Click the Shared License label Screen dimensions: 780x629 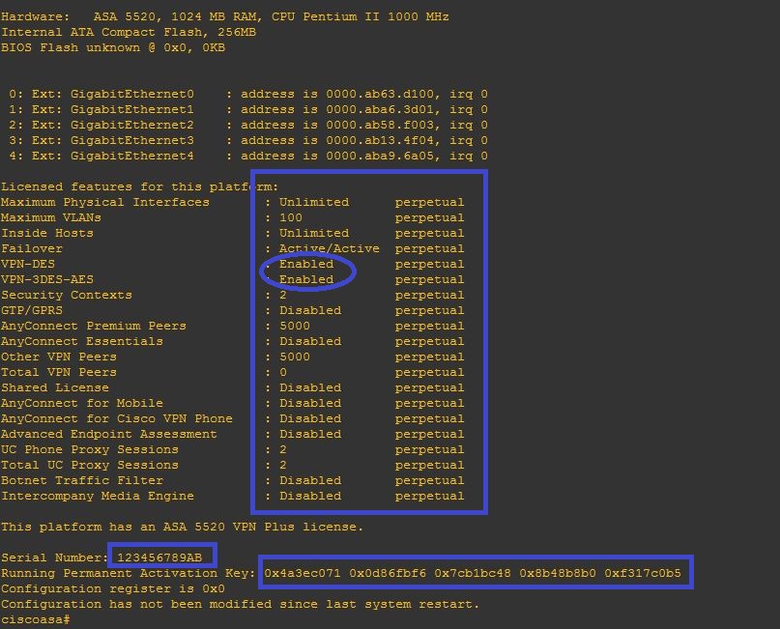point(55,387)
